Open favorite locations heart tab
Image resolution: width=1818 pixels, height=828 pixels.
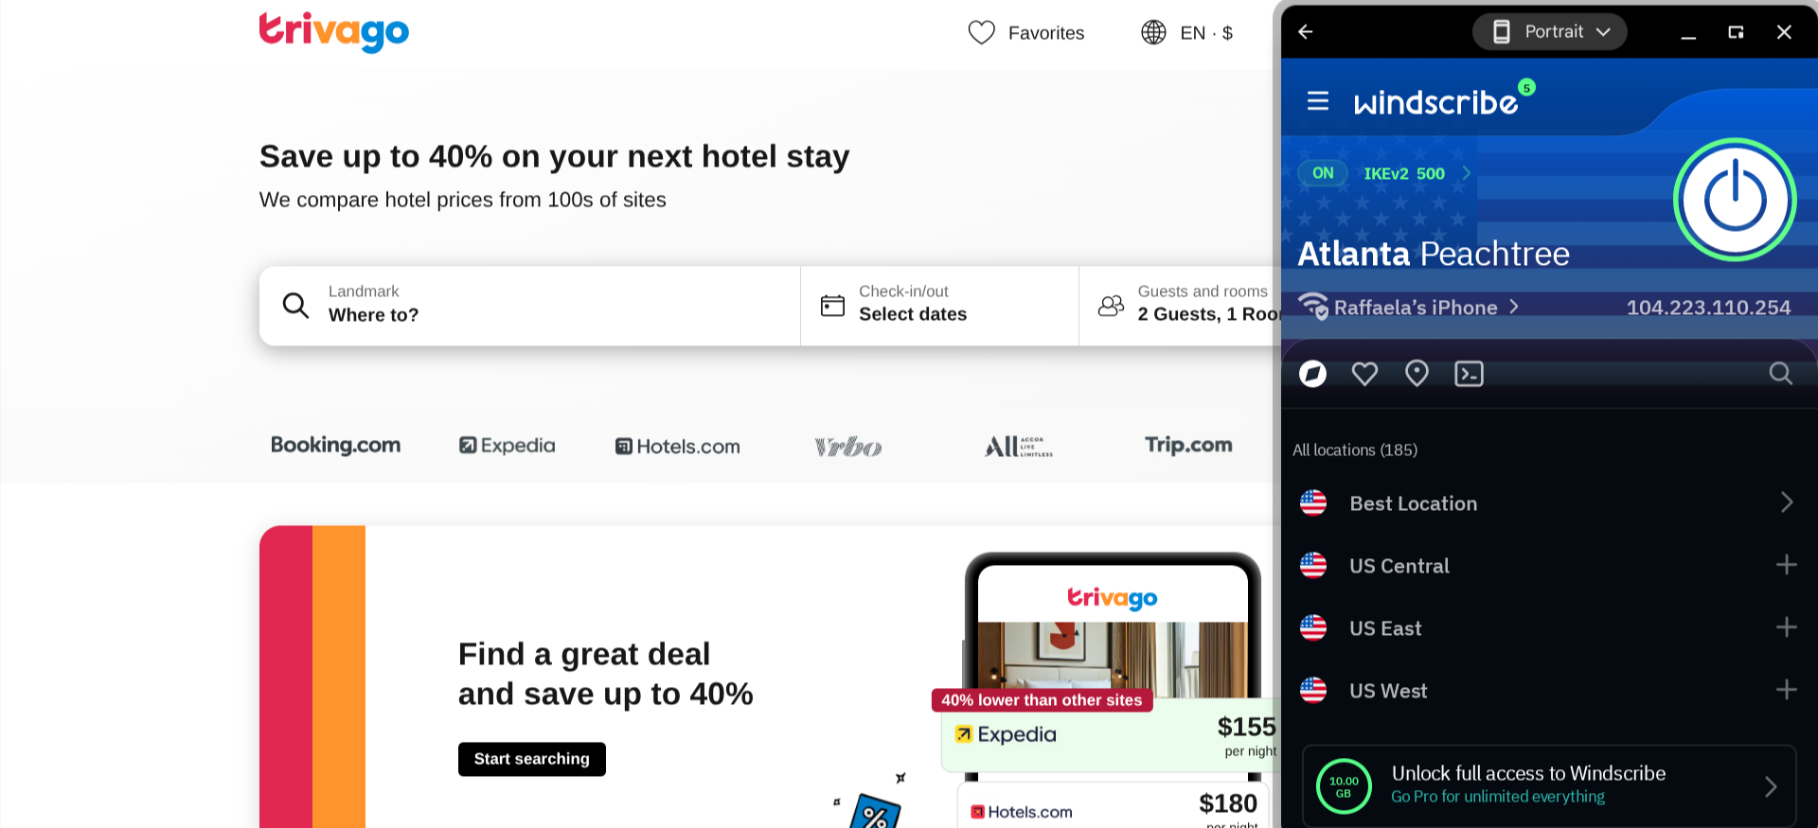[x=1364, y=374]
